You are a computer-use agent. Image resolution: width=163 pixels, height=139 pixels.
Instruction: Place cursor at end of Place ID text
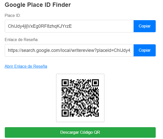72,26
